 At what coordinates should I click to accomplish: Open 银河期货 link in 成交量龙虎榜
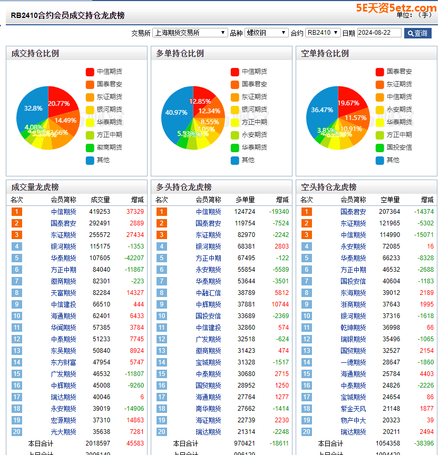pyautogui.click(x=63, y=246)
